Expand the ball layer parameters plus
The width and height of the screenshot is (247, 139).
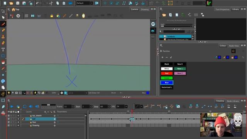[x=55, y=119]
